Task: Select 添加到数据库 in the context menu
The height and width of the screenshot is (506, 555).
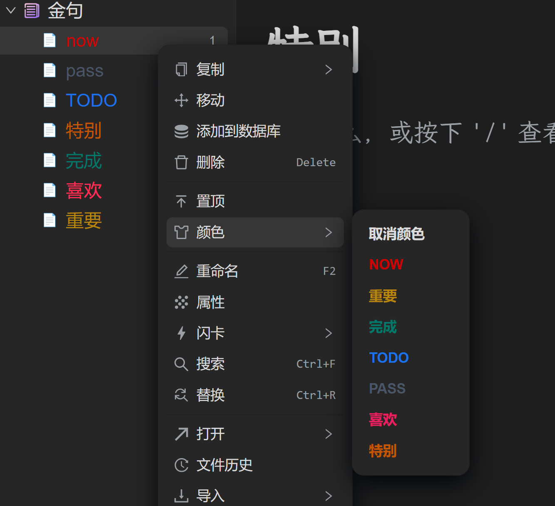Action: [255, 131]
